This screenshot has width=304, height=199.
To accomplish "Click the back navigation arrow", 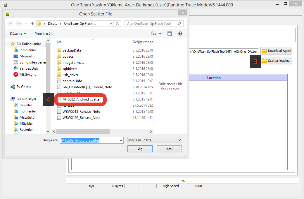I will 10,24.
